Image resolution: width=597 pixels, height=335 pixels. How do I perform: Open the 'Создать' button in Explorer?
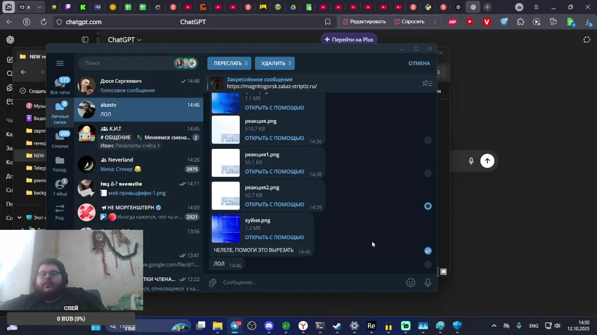coord(34,91)
